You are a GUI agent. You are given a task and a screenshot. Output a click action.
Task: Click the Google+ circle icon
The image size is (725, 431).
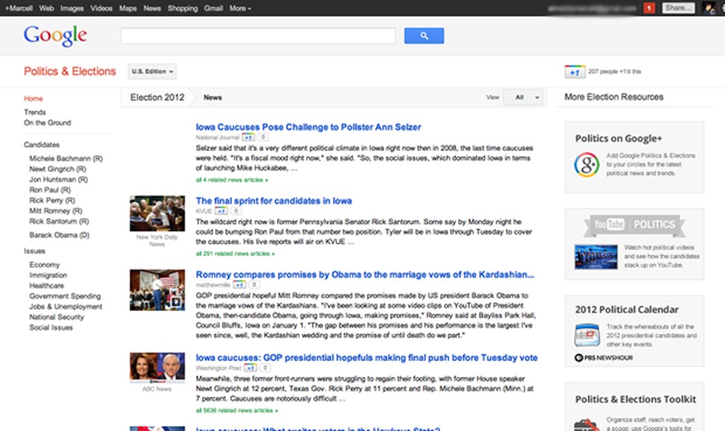point(586,165)
